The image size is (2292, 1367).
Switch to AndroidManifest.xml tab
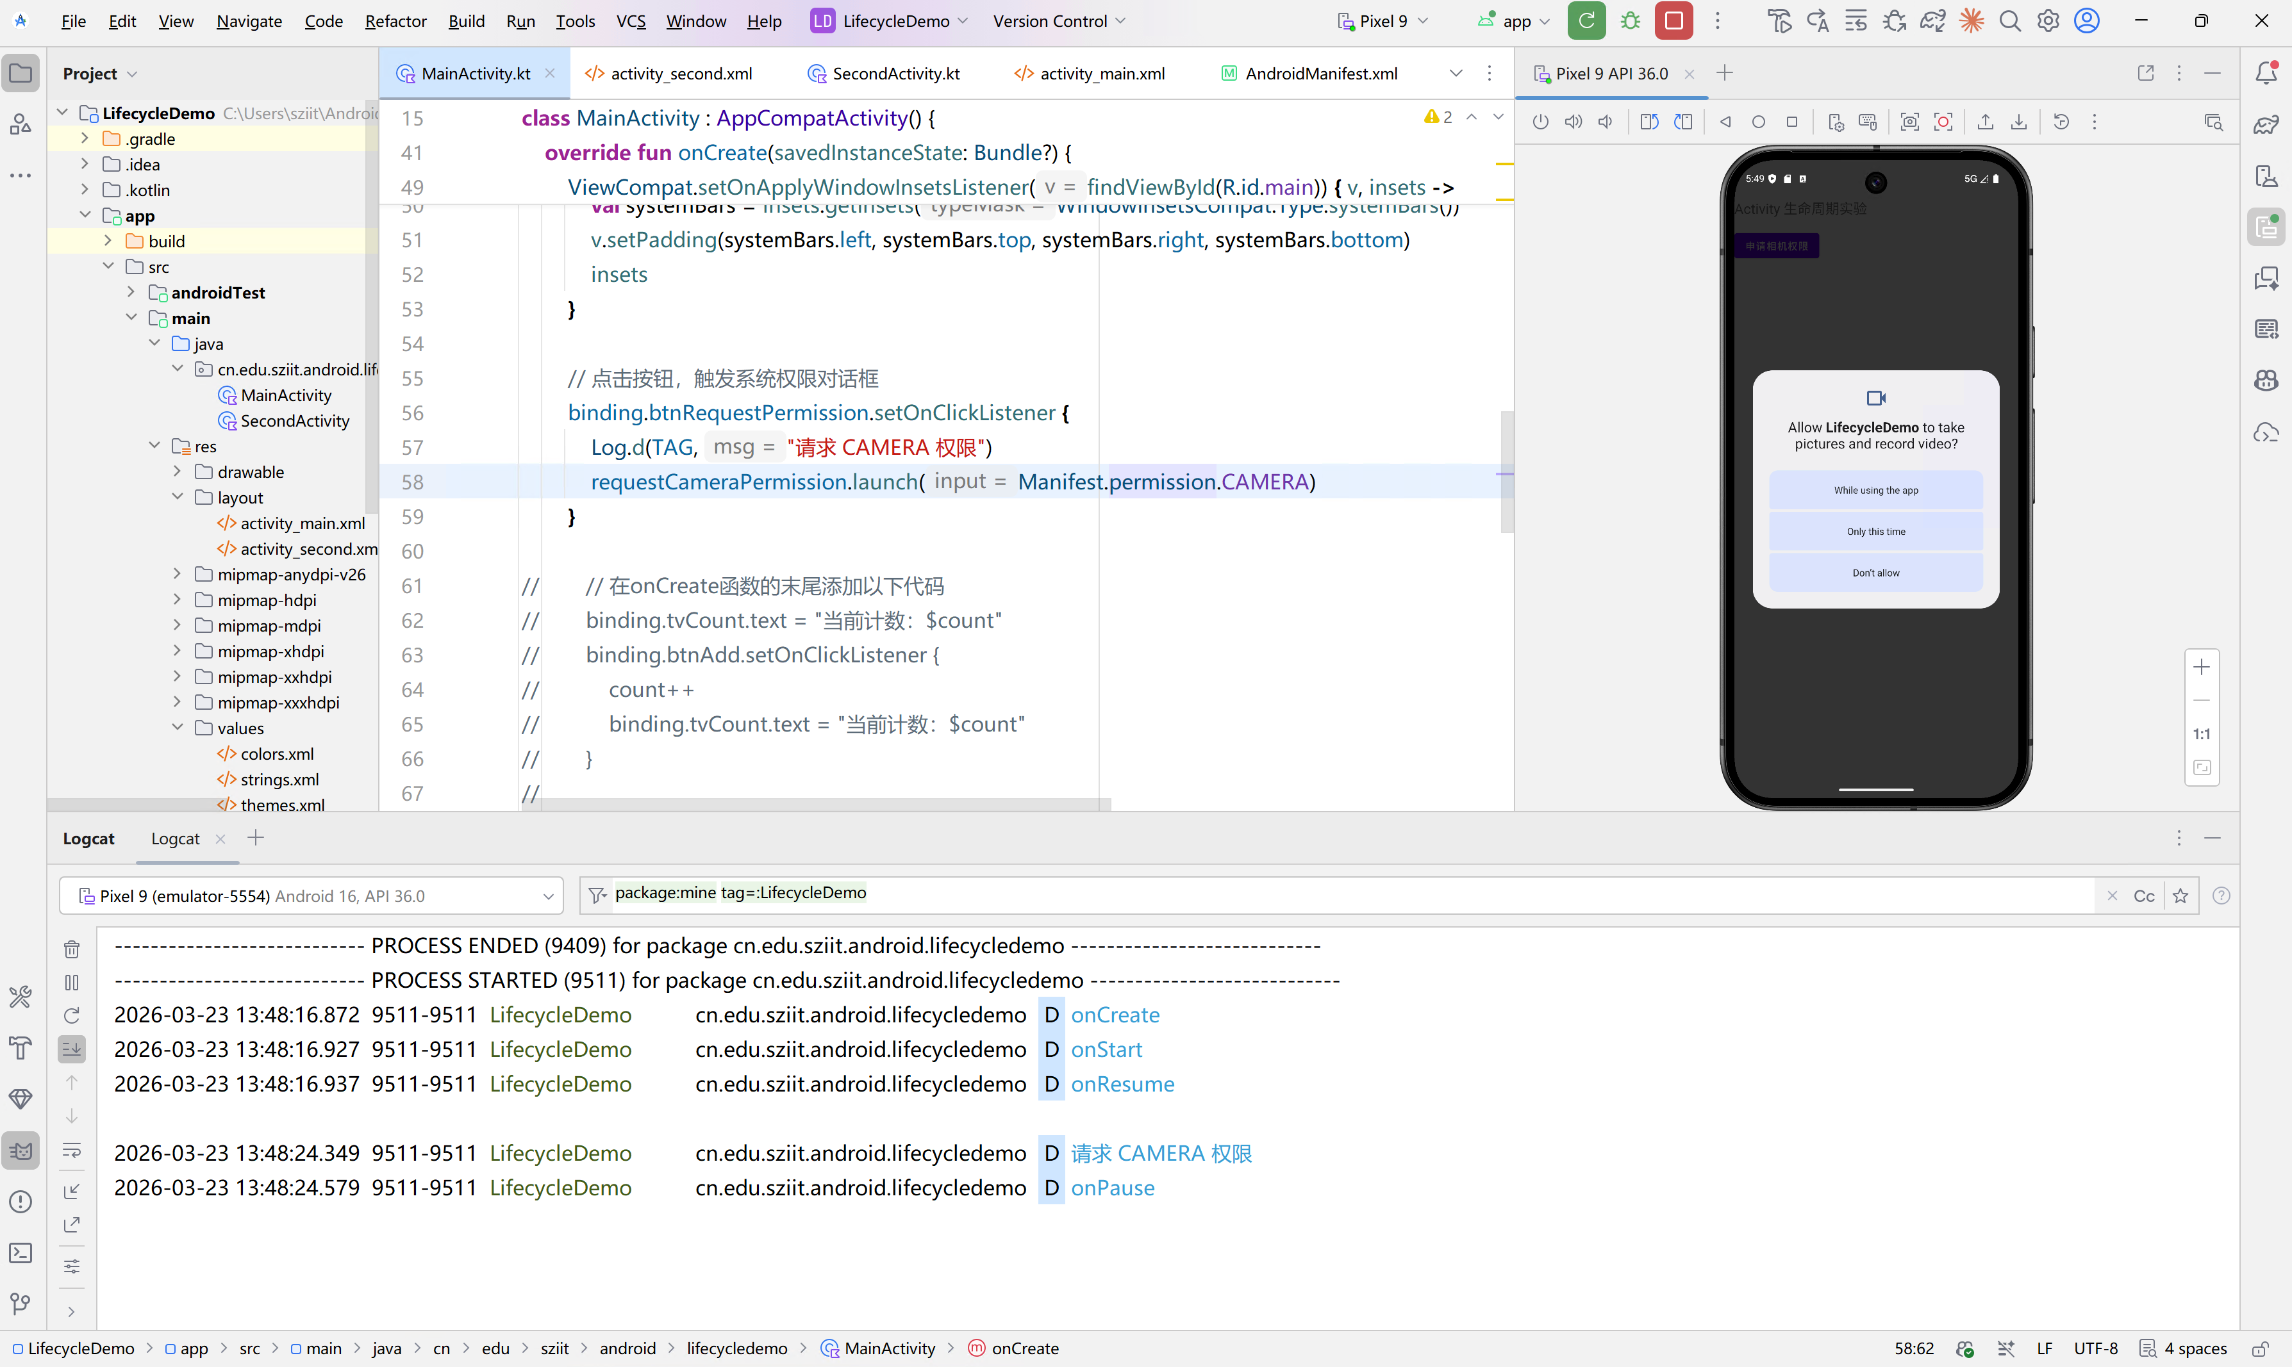(x=1309, y=73)
